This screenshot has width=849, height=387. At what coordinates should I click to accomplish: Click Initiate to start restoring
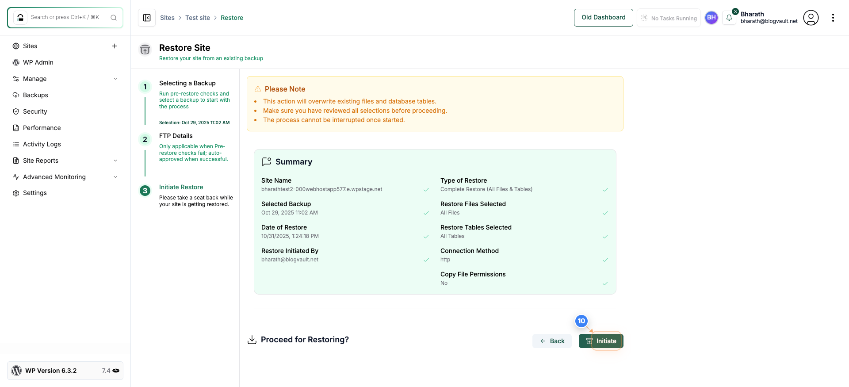click(x=601, y=341)
